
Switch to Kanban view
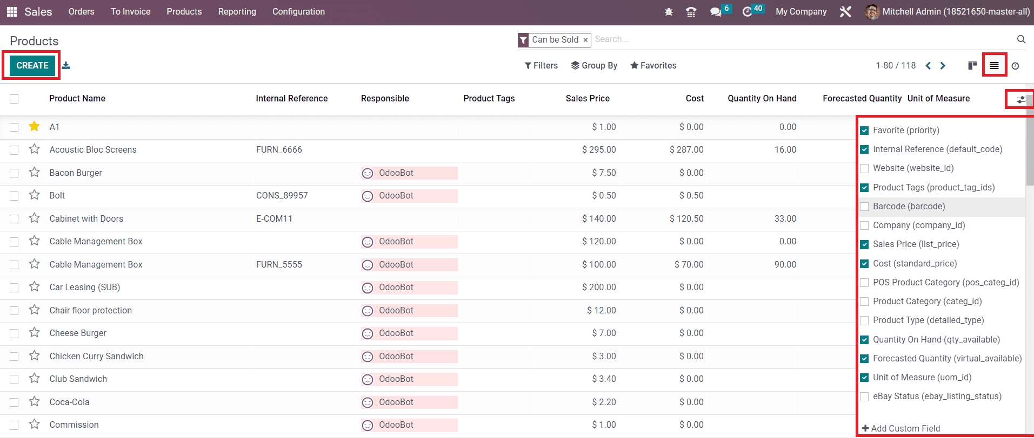click(972, 65)
